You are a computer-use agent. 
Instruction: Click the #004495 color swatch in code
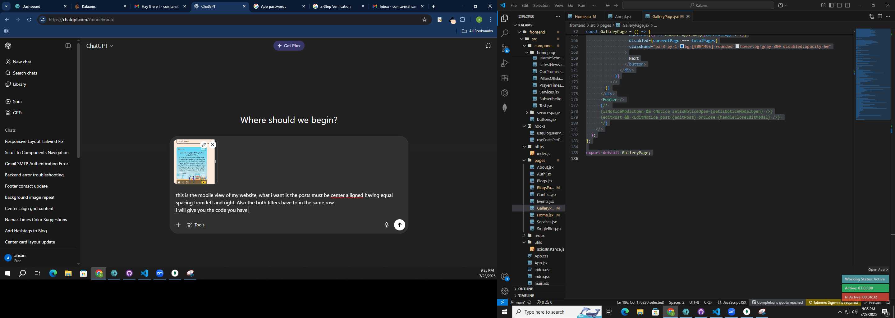[x=682, y=47]
